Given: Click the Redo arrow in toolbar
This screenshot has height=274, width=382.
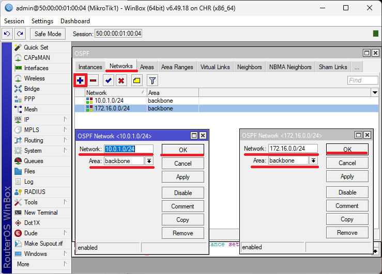Looking at the screenshot, I should point(20,34).
